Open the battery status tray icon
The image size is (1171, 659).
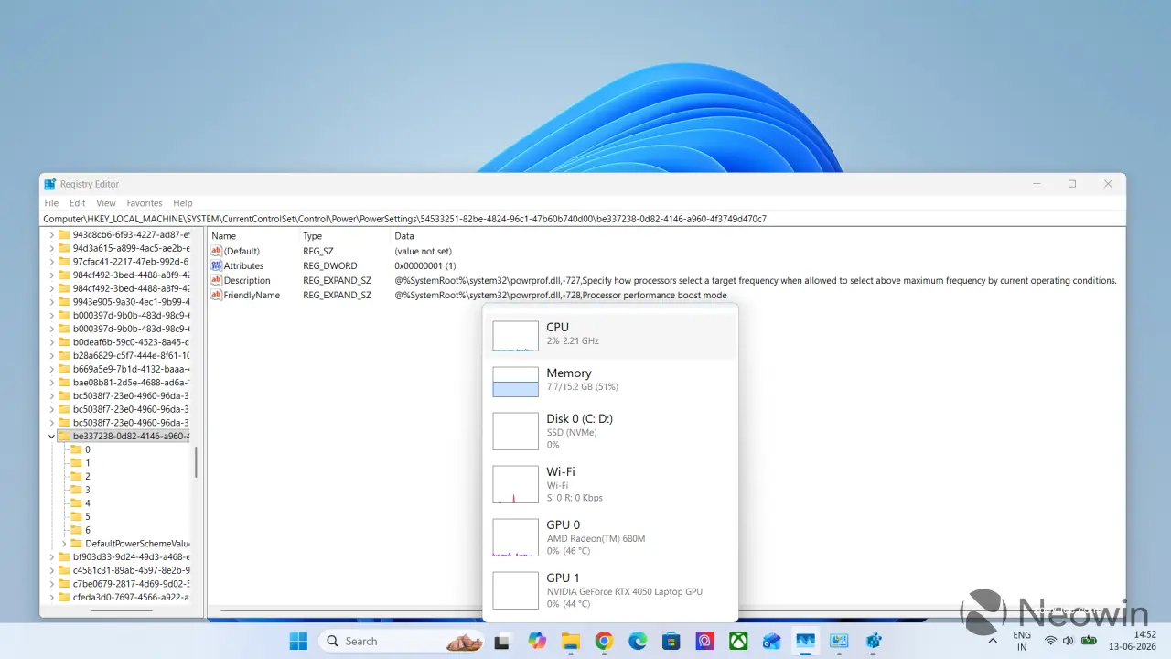1089,641
